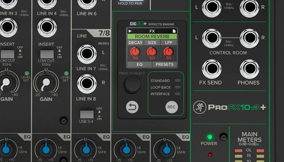Click channel 4 INSERT jack
The height and width of the screenshot is (162, 284).
(x=47, y=28)
